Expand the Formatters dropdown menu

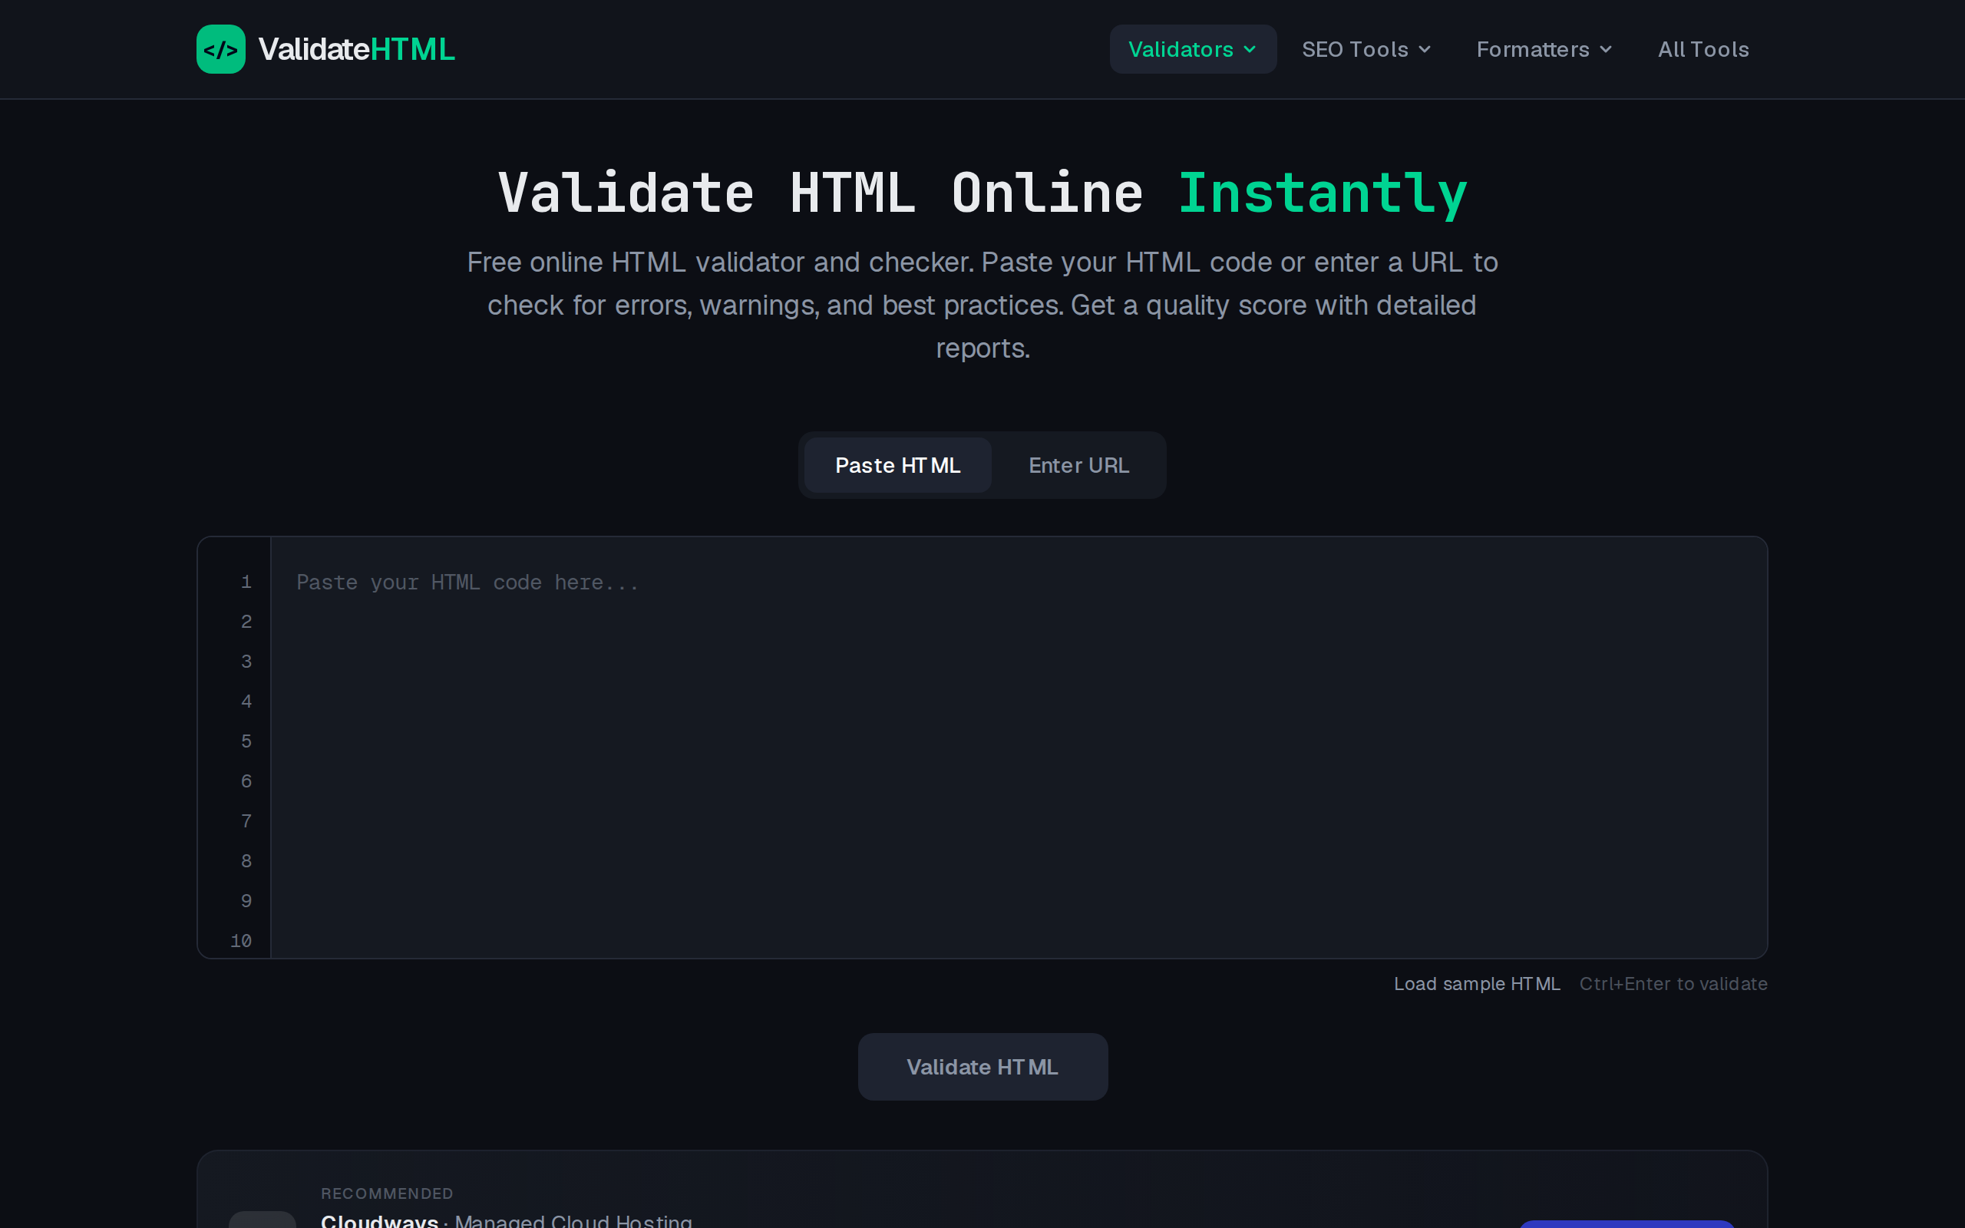click(1544, 50)
